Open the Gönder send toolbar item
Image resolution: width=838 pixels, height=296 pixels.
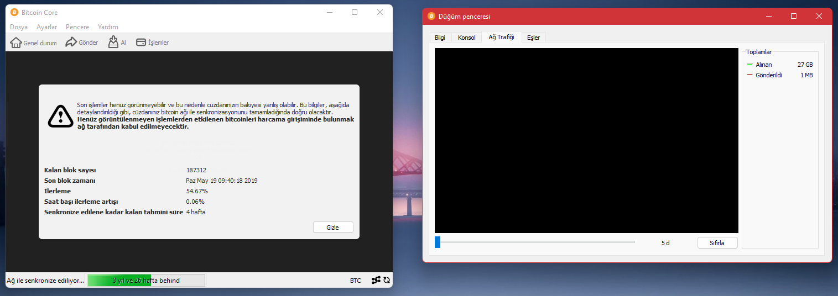82,43
